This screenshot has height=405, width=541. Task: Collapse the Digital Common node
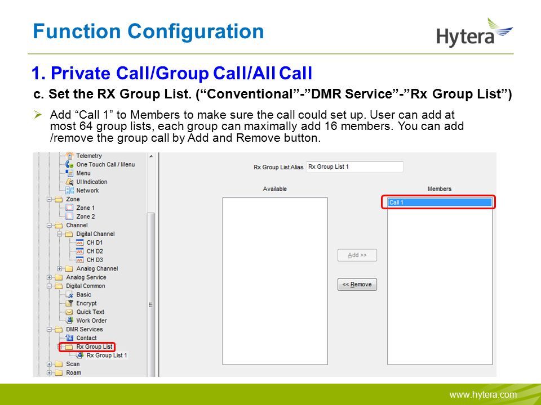[50, 286]
